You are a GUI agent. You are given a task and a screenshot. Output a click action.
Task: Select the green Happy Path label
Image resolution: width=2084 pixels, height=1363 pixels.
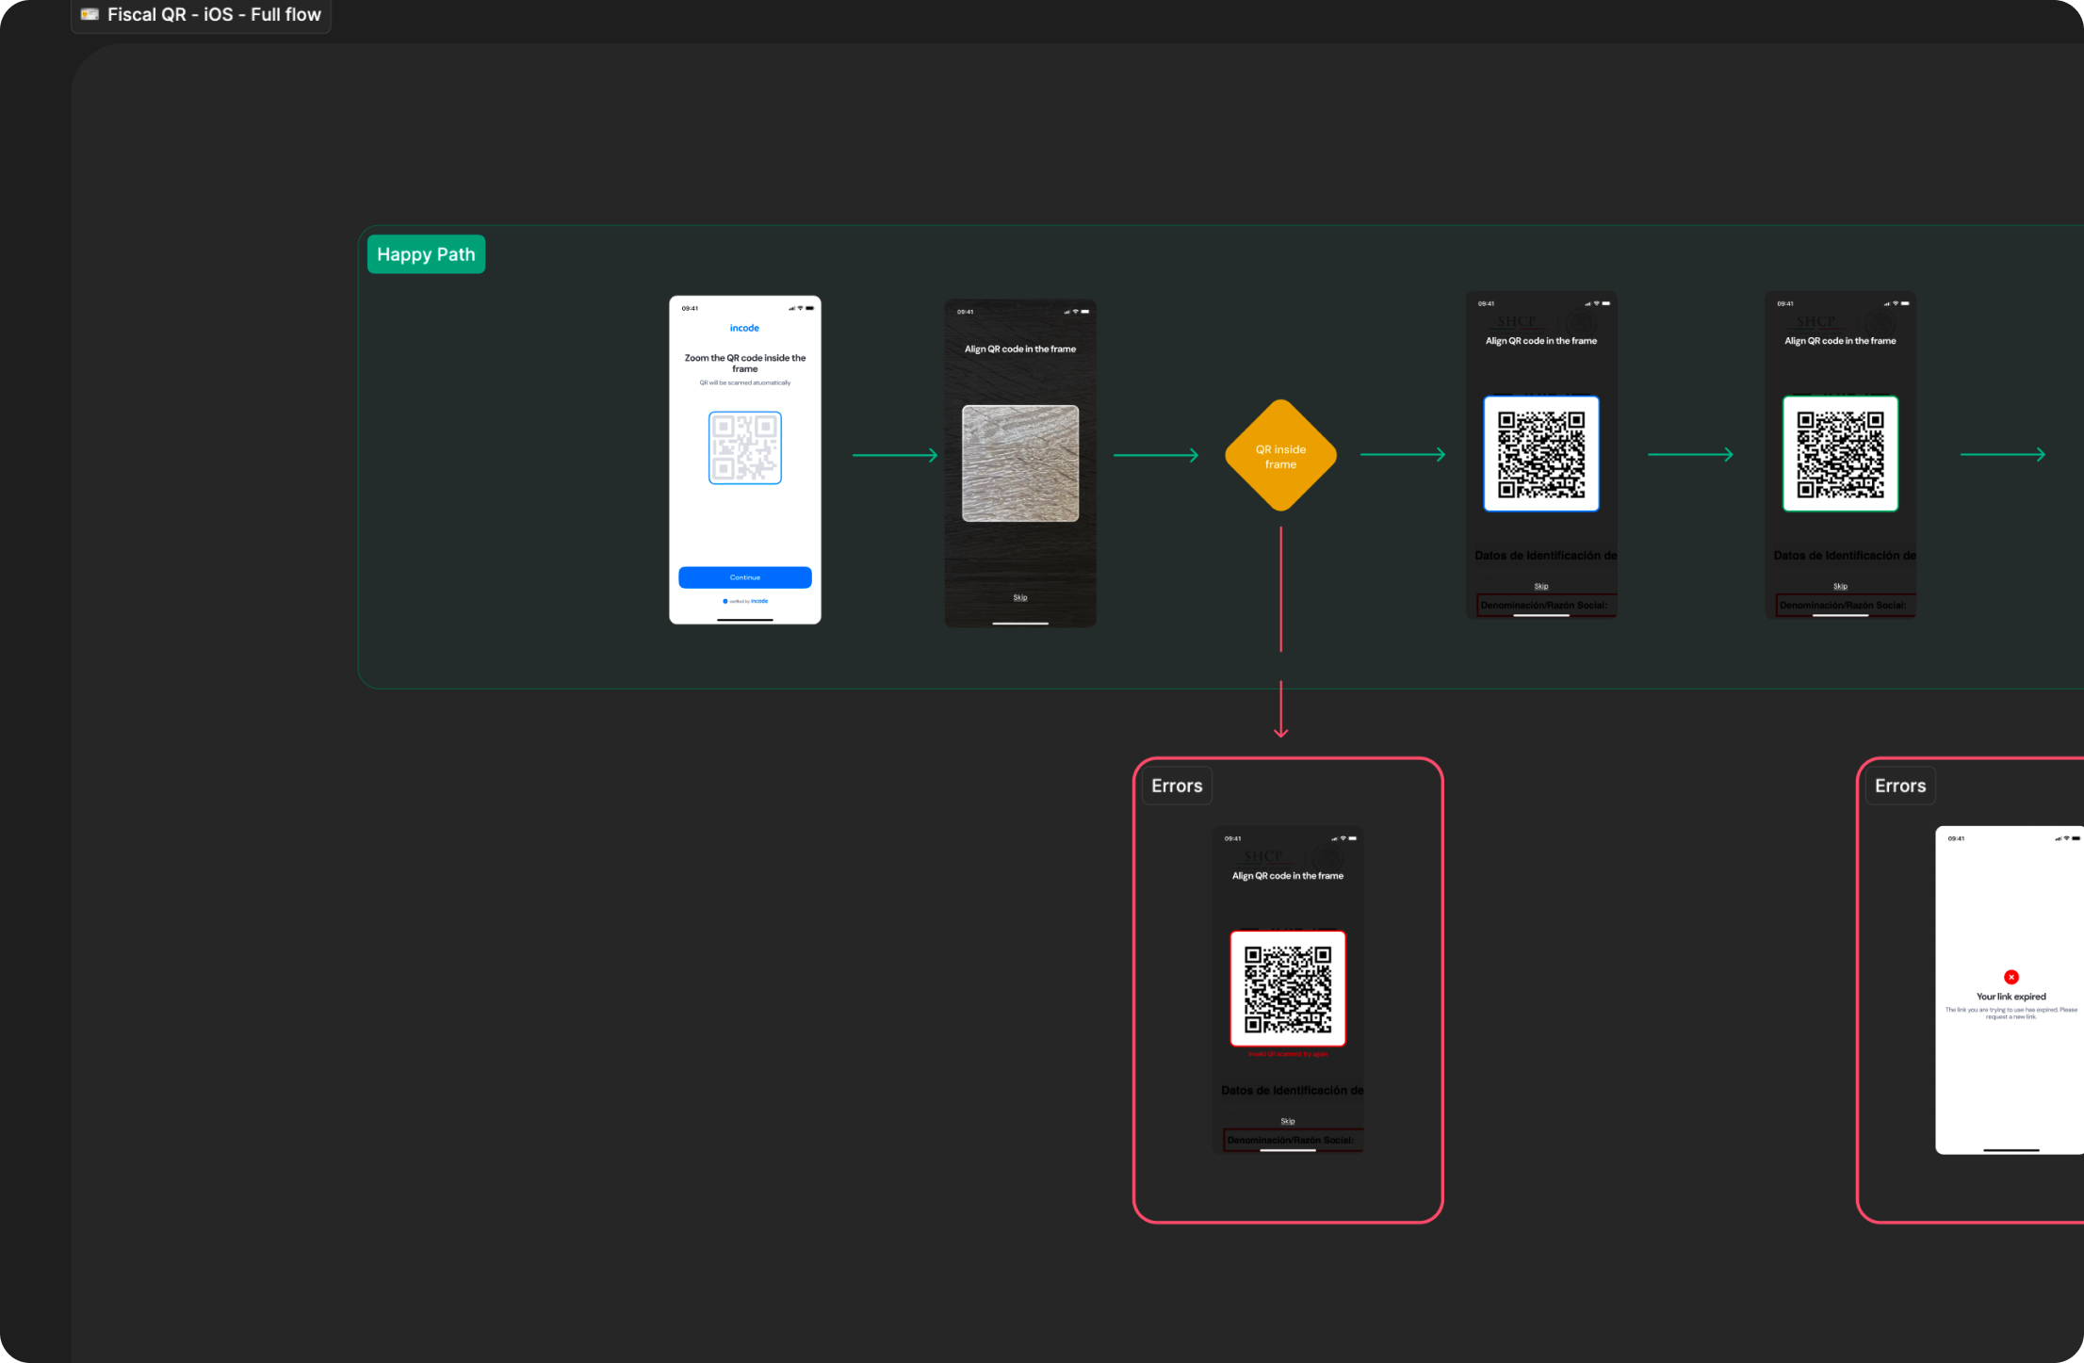pyautogui.click(x=426, y=254)
